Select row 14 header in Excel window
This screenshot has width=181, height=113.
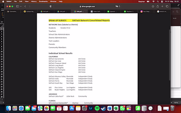point(2,61)
